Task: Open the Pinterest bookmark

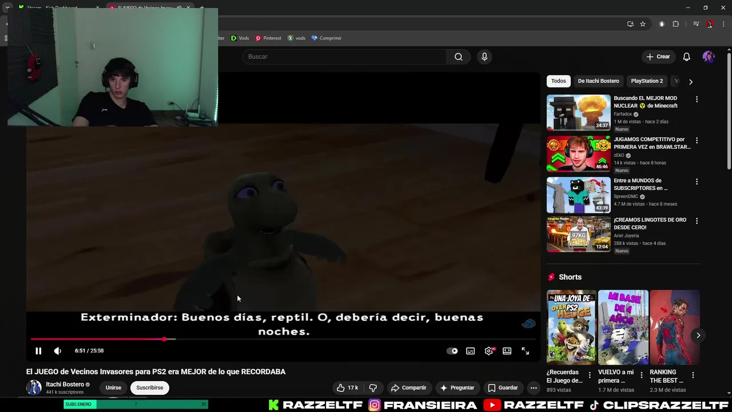Action: (x=268, y=38)
